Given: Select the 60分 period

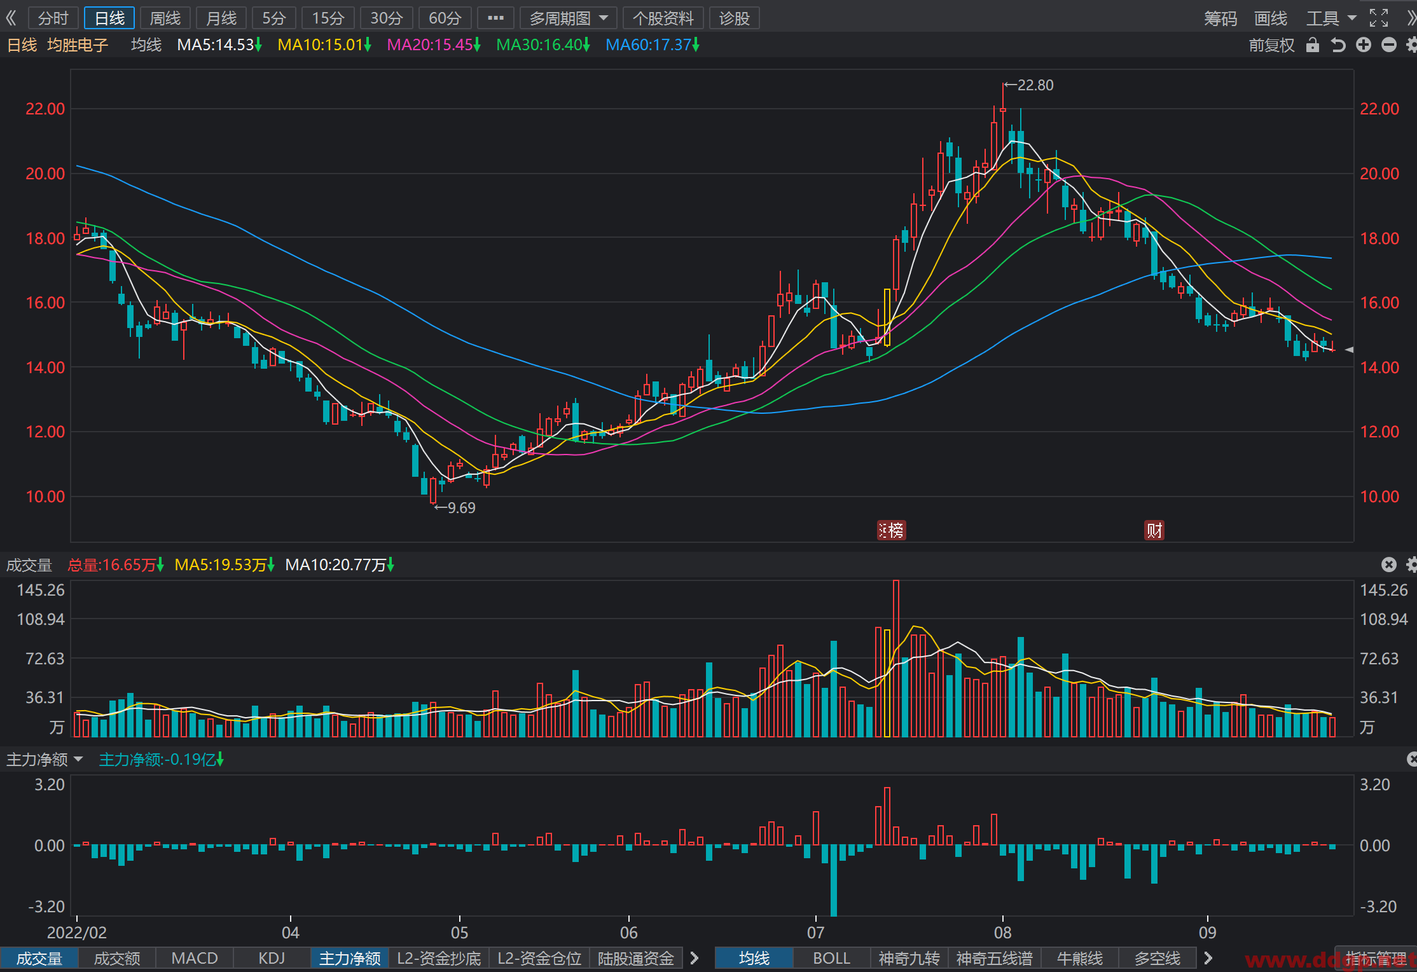Looking at the screenshot, I should 445,18.
